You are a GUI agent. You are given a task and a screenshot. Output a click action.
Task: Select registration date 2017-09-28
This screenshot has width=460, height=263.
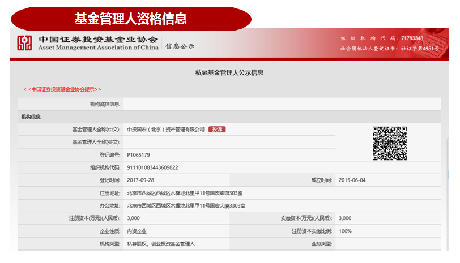[140, 180]
